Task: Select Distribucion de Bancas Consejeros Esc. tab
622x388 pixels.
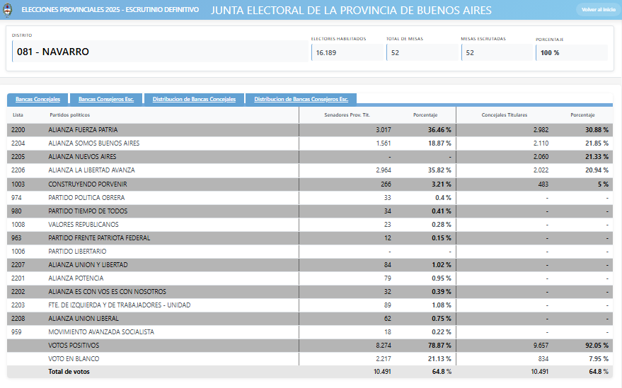Action: (x=301, y=99)
